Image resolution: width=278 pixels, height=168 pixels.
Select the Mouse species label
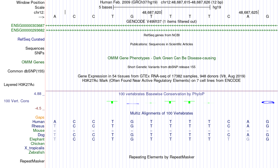(39, 131)
